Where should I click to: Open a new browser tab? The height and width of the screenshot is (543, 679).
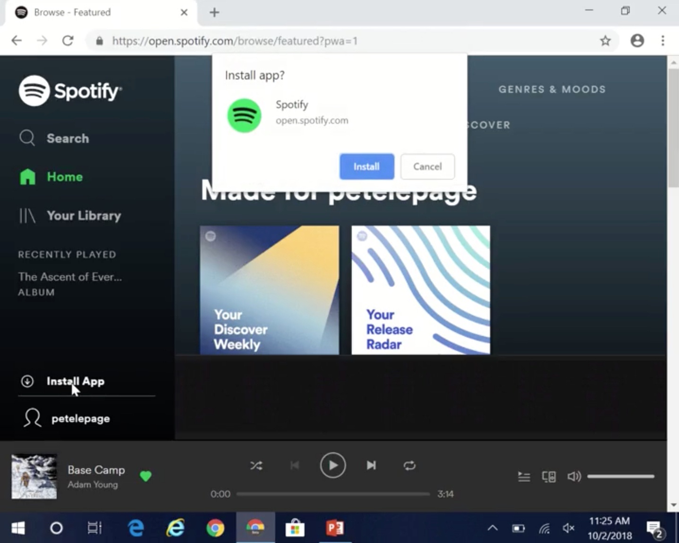(214, 13)
